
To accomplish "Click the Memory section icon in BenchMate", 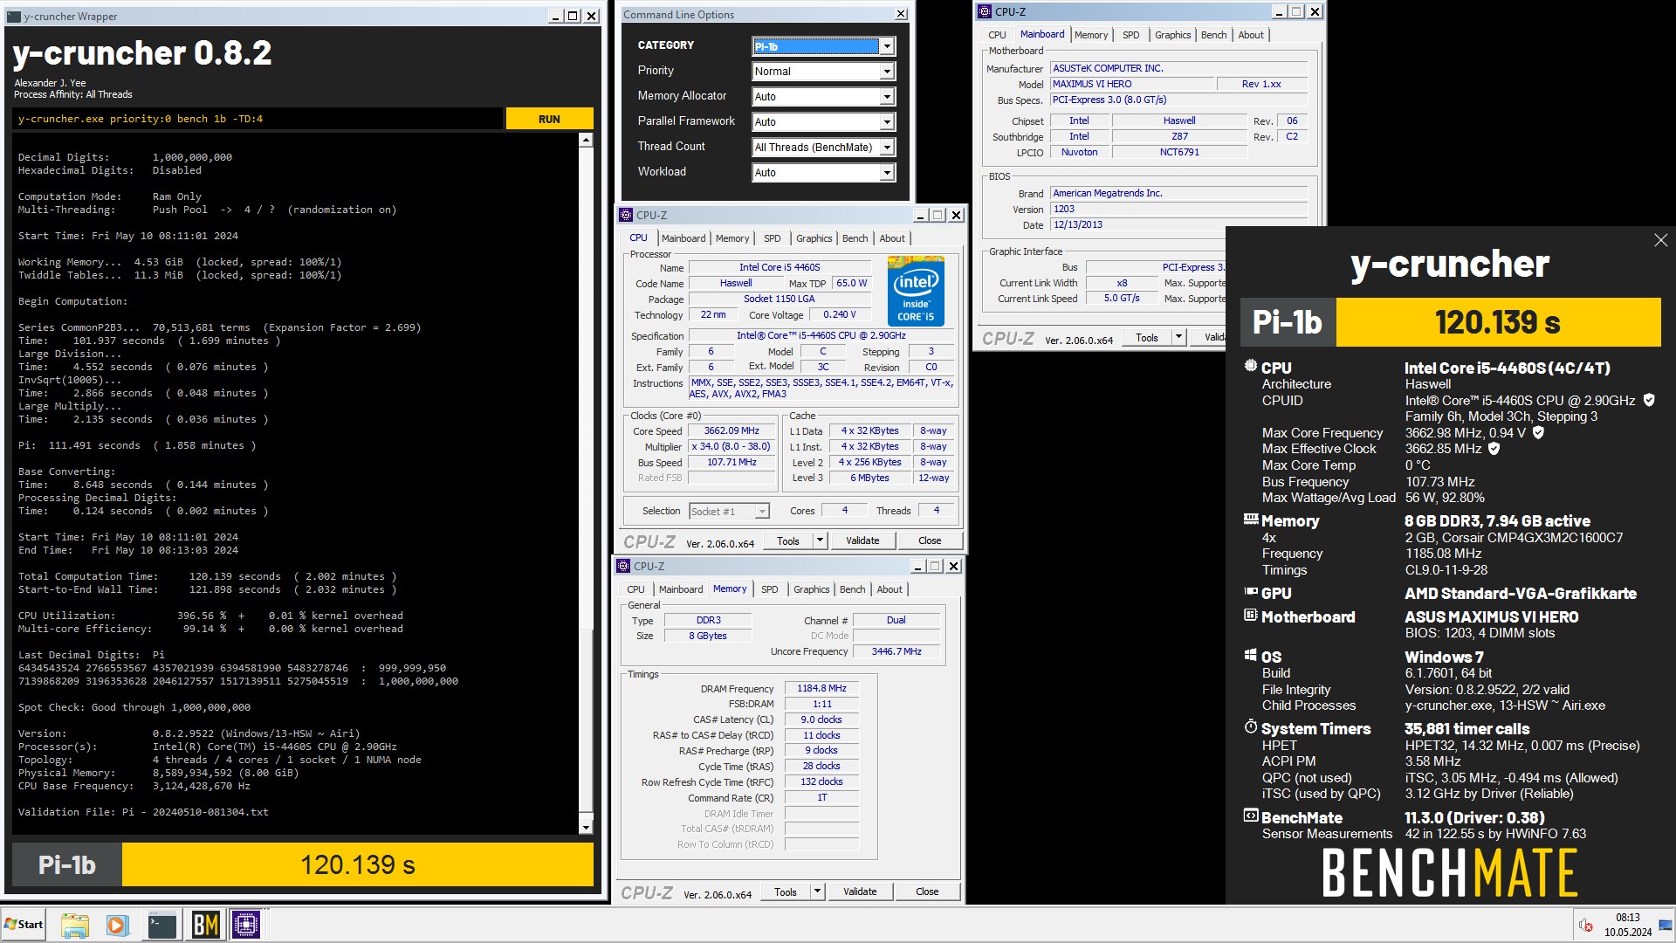I will [x=1251, y=520].
